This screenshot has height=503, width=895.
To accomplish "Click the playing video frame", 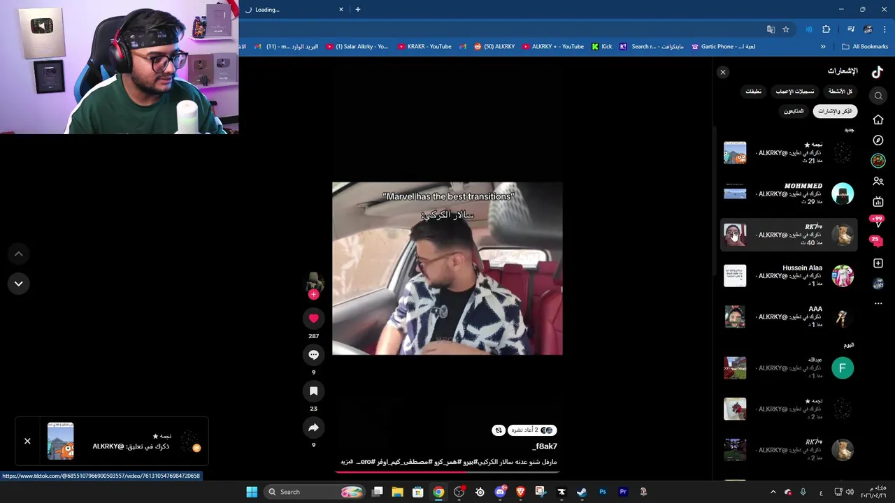I will point(447,269).
